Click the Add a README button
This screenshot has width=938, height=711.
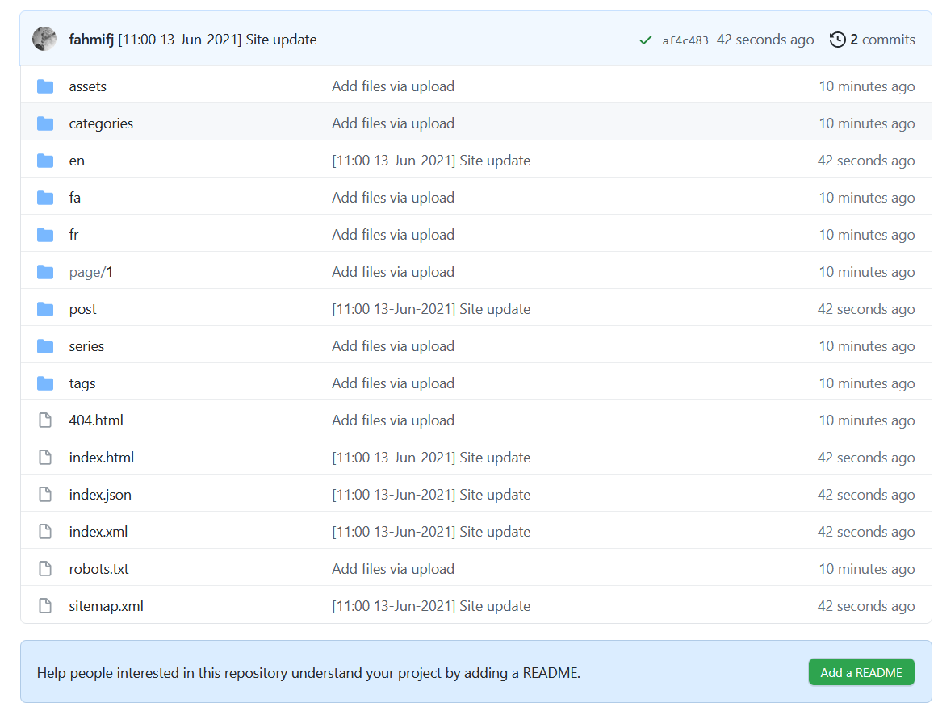861,672
